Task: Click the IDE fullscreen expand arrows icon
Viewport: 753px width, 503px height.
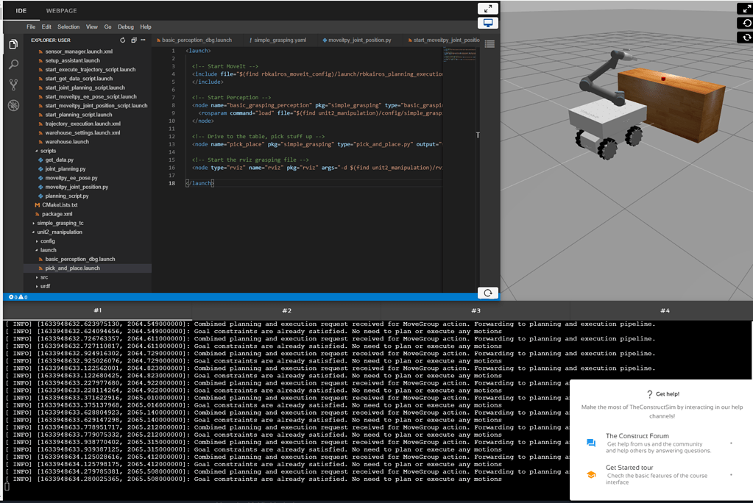Action: 487,9
